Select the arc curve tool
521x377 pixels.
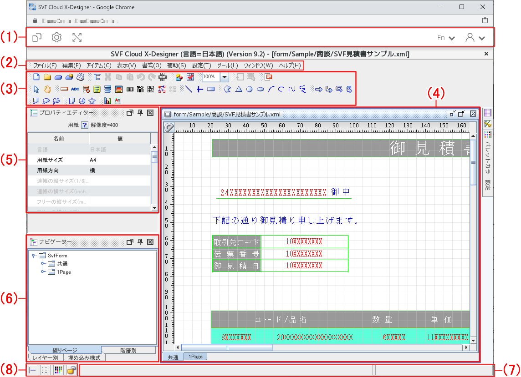pos(271,89)
